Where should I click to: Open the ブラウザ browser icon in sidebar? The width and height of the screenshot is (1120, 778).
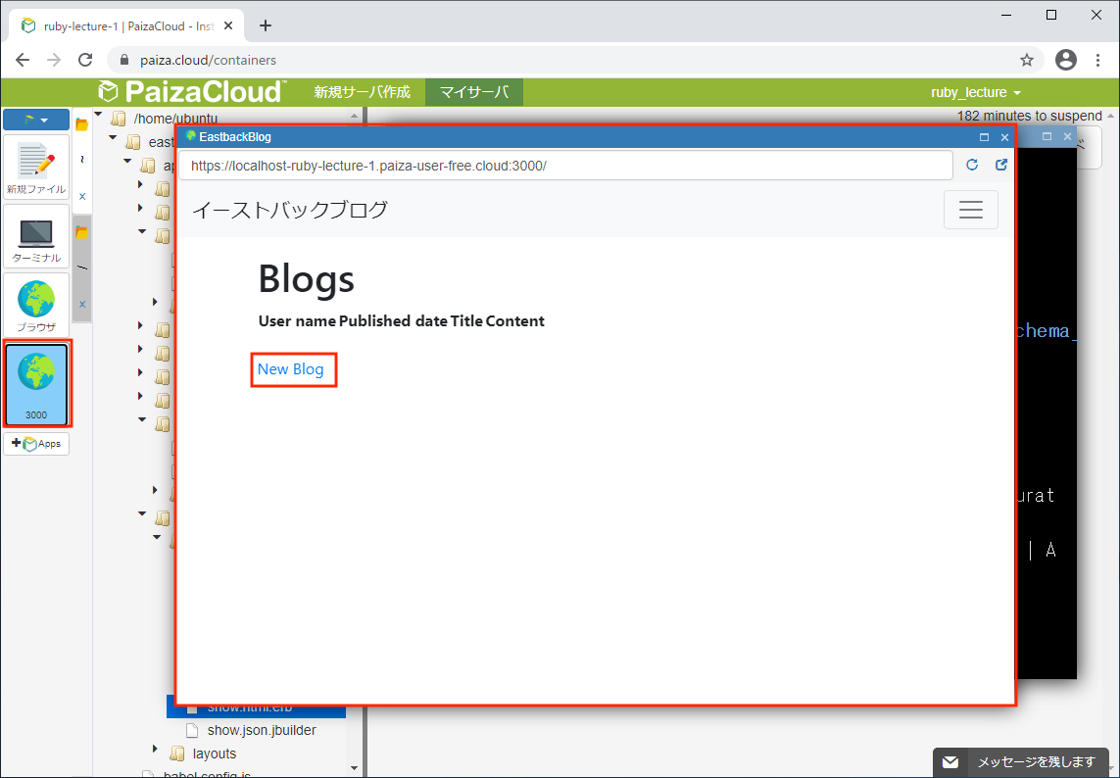(36, 305)
